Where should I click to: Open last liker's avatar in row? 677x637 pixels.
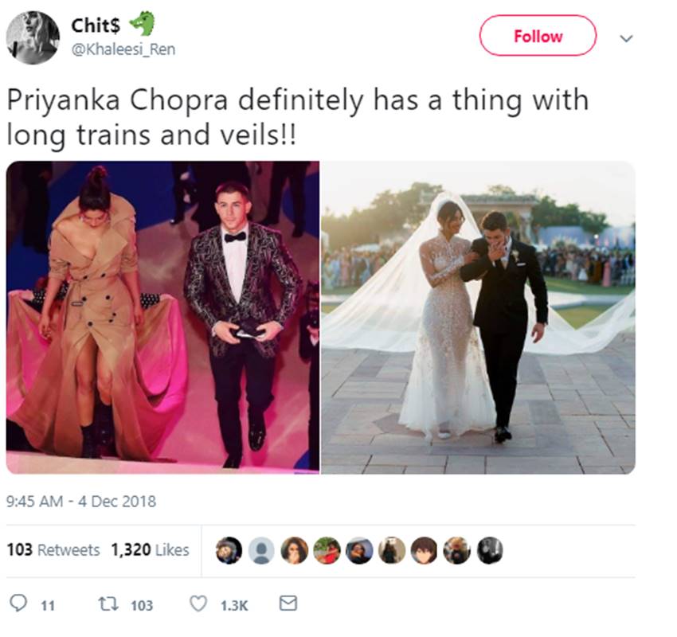pos(490,550)
